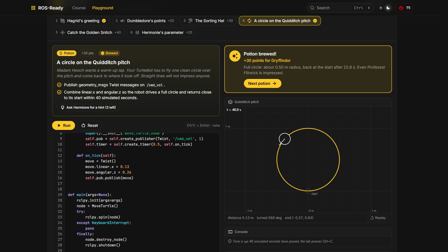The width and height of the screenshot is (448, 252).
Task: Click the 'end (-0.37, 0.83)' readout
Action: point(299,218)
